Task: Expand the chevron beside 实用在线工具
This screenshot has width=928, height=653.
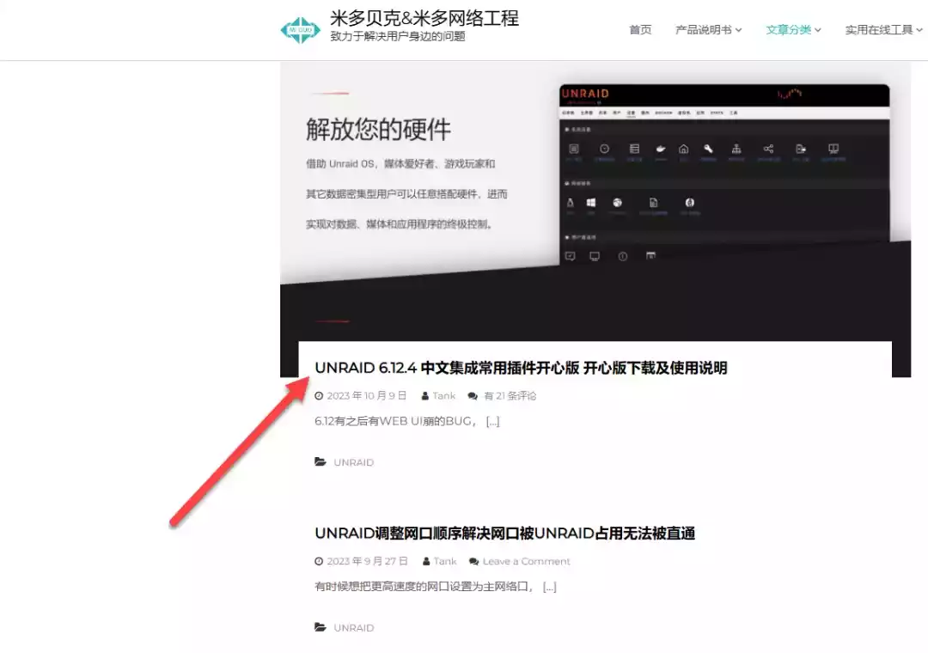Action: [x=919, y=30]
